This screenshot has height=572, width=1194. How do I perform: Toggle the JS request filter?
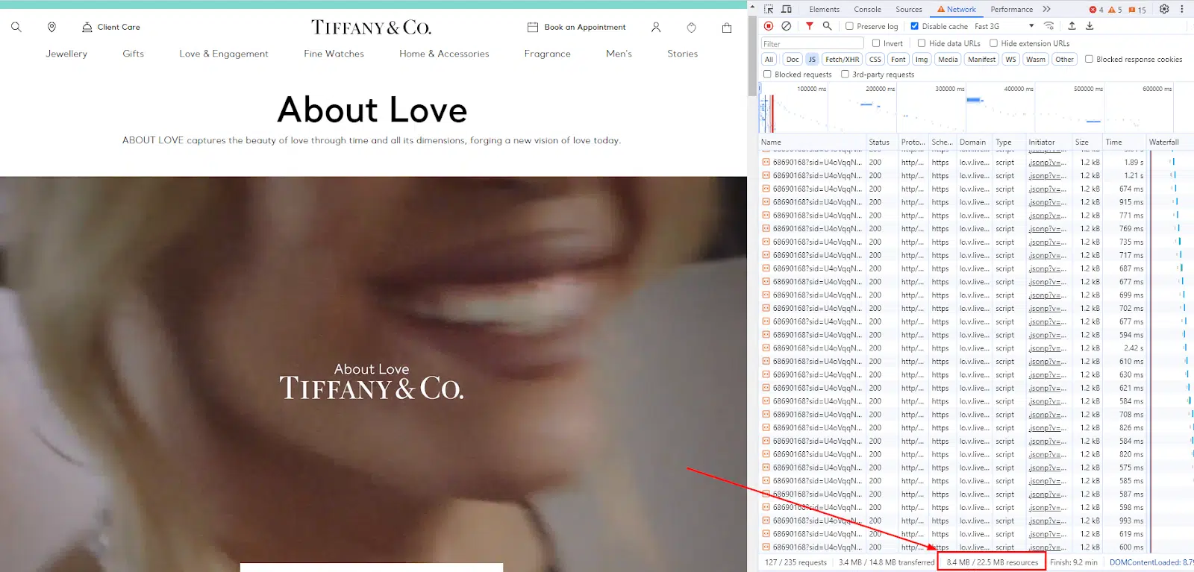(x=812, y=59)
